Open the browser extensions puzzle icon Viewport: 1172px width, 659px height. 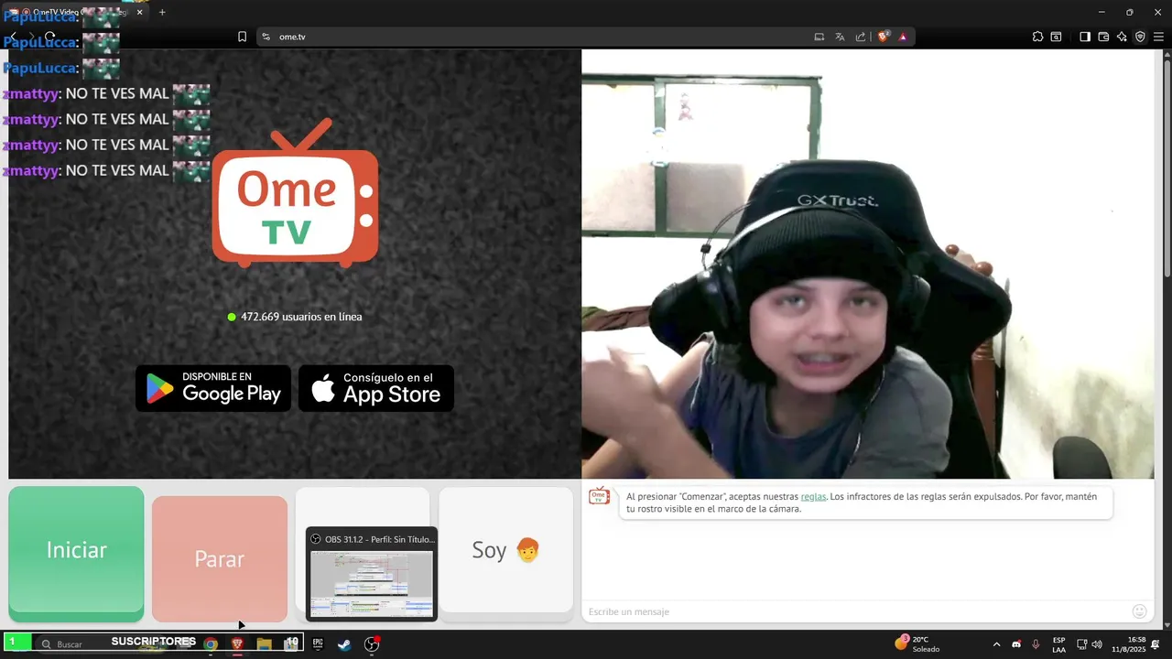click(x=1037, y=37)
